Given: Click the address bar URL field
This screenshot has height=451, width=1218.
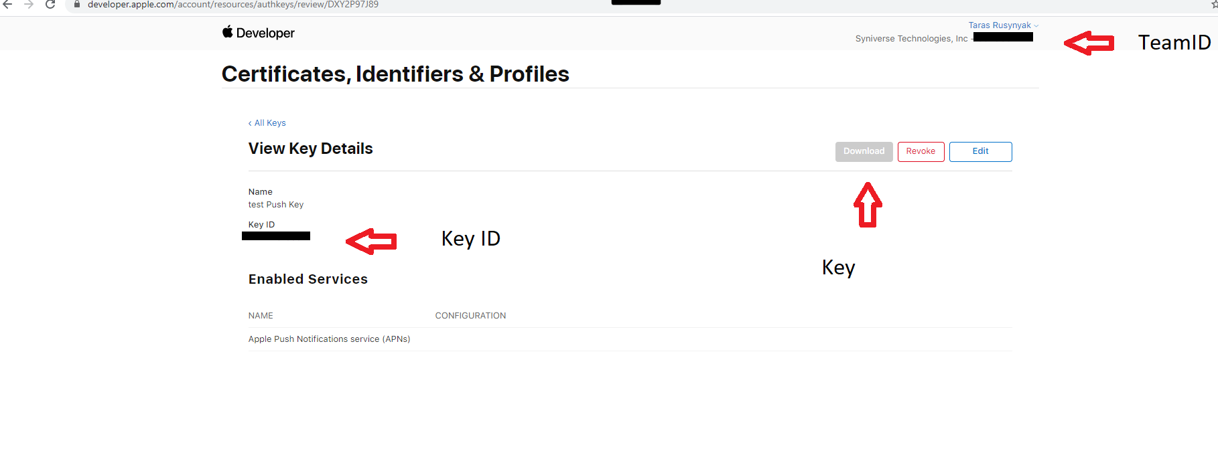Looking at the screenshot, I should 233,5.
